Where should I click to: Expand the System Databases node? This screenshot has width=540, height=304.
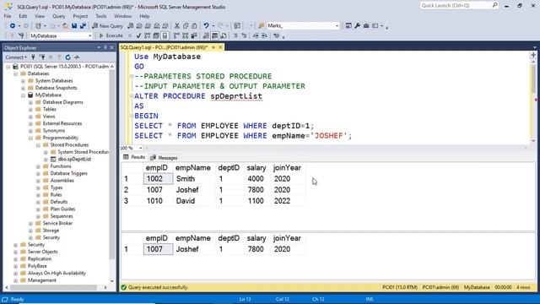click(23, 81)
